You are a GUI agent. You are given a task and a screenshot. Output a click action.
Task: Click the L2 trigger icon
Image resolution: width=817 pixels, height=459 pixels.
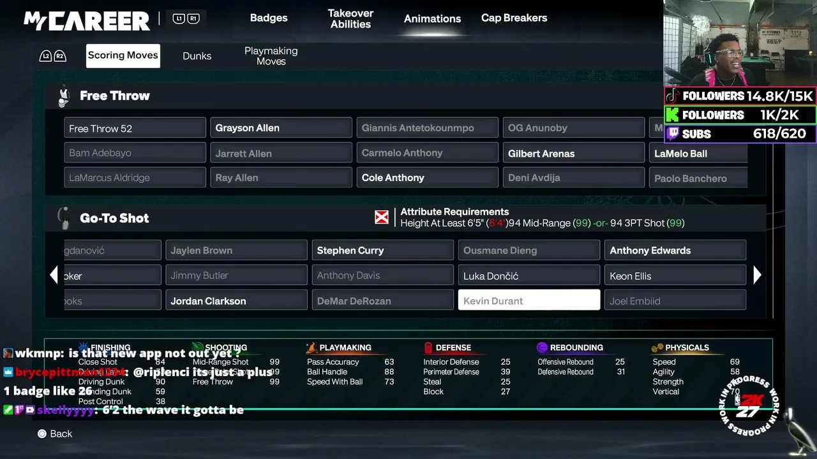point(45,56)
